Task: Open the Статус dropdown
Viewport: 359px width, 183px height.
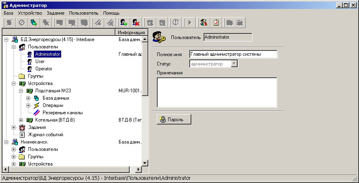Action: pos(234,64)
